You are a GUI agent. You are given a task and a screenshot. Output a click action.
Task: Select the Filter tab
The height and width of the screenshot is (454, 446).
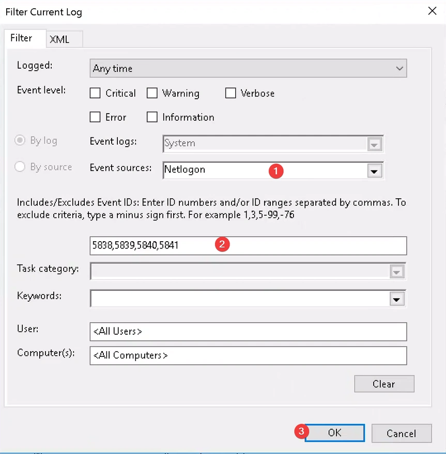(25, 38)
